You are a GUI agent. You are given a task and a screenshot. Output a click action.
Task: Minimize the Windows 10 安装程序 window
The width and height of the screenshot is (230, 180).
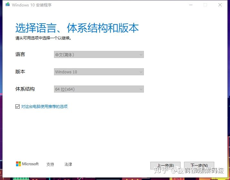pos(191,5)
